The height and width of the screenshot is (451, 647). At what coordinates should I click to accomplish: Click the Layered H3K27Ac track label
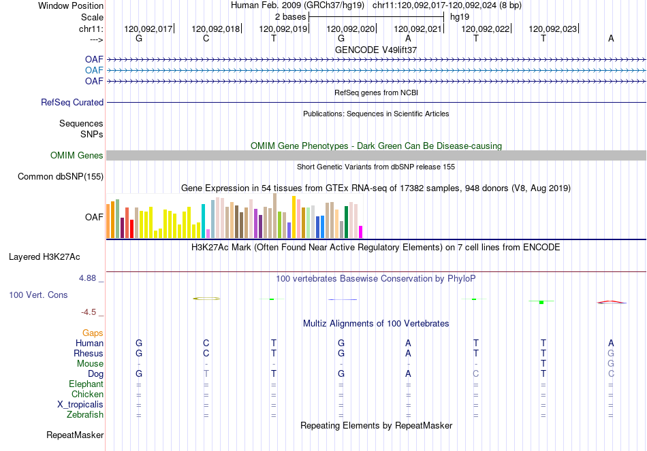tap(44, 257)
